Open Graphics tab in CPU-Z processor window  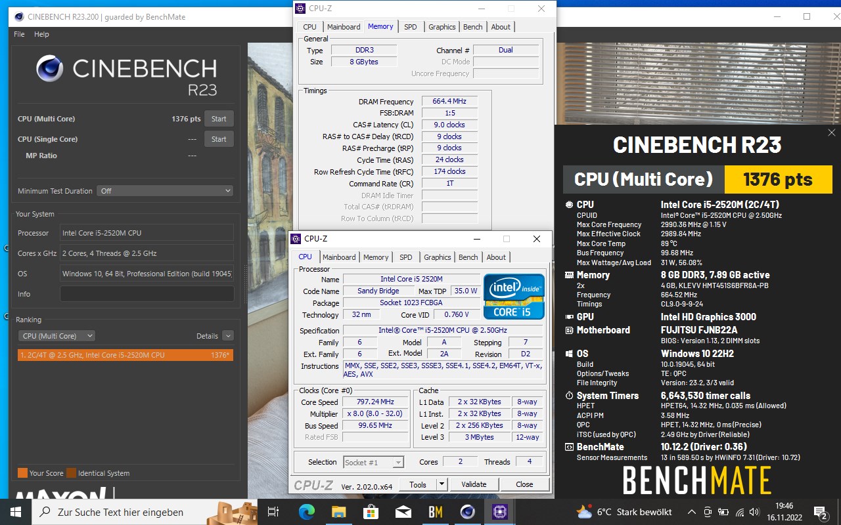437,257
